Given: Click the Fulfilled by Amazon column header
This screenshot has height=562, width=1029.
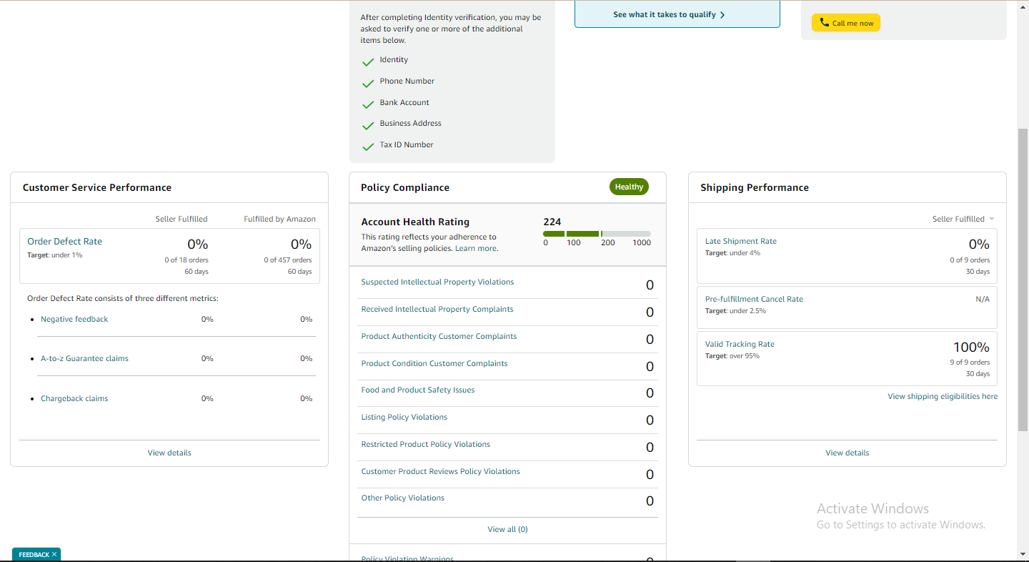Looking at the screenshot, I should click(x=279, y=219).
